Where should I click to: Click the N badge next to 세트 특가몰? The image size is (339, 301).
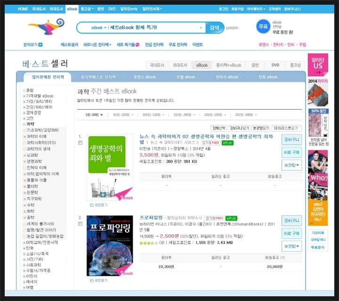pyautogui.click(x=137, y=45)
